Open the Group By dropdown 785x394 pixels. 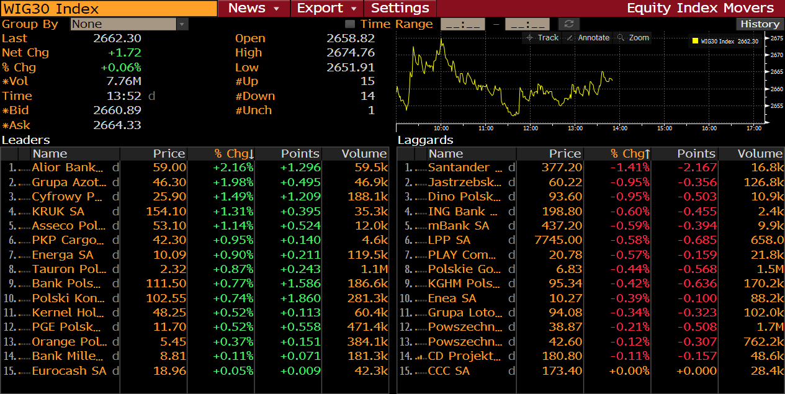[x=129, y=24]
